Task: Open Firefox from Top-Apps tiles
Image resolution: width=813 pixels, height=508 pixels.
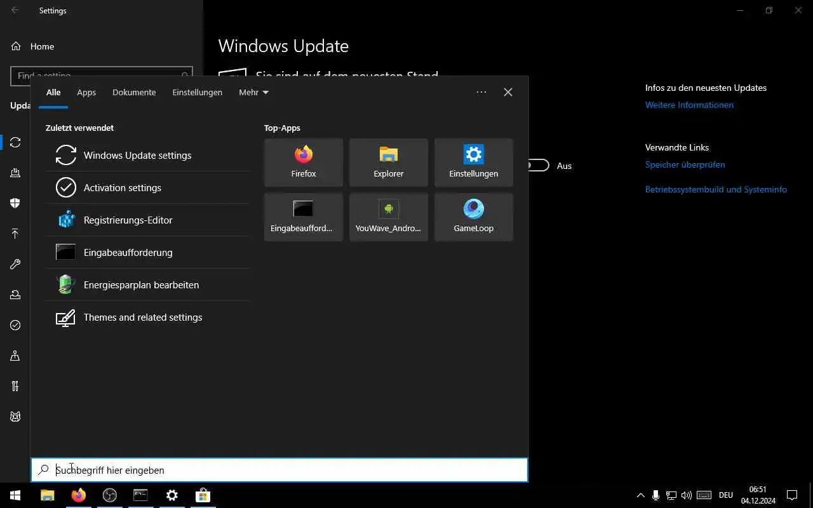Action: [304, 163]
